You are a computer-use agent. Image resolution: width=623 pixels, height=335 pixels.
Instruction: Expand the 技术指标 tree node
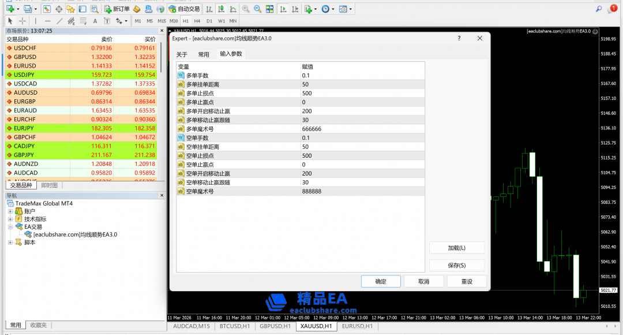(10, 219)
